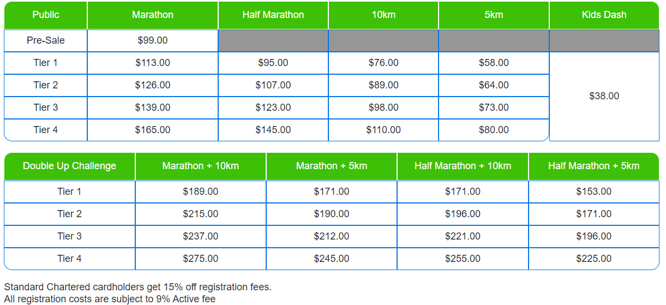
Task: Select the Kids Dash header cell
Action: tap(604, 15)
